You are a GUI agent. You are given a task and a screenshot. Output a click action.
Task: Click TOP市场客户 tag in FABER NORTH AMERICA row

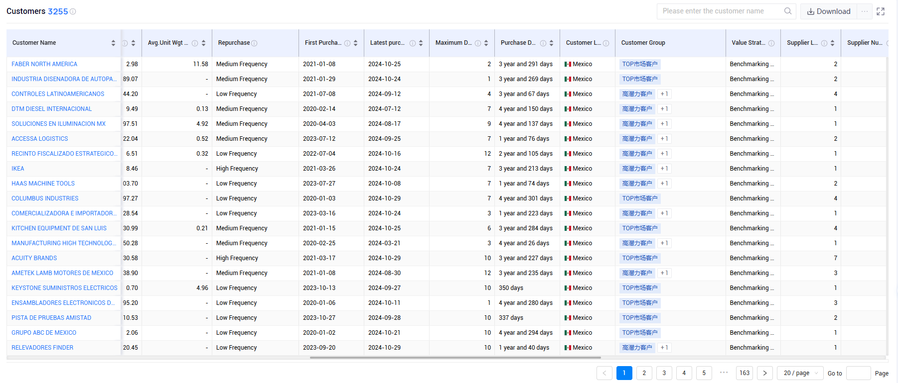click(x=640, y=64)
